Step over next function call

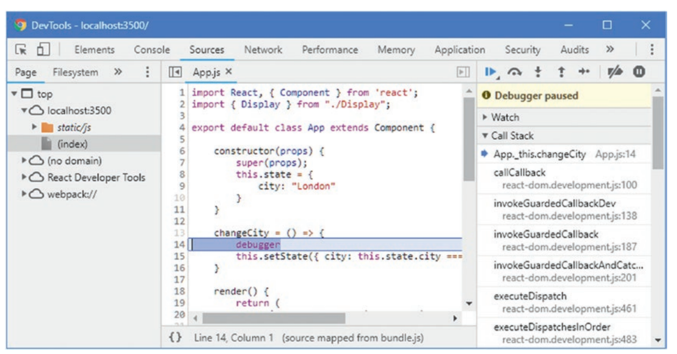pyautogui.click(x=515, y=72)
